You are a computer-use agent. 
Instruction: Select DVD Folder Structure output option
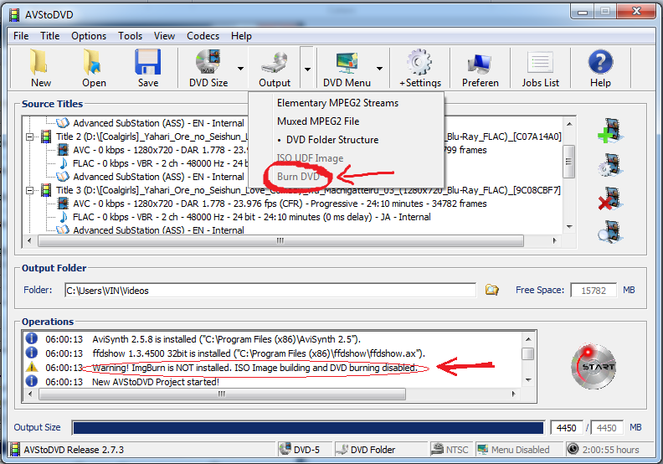346,140
